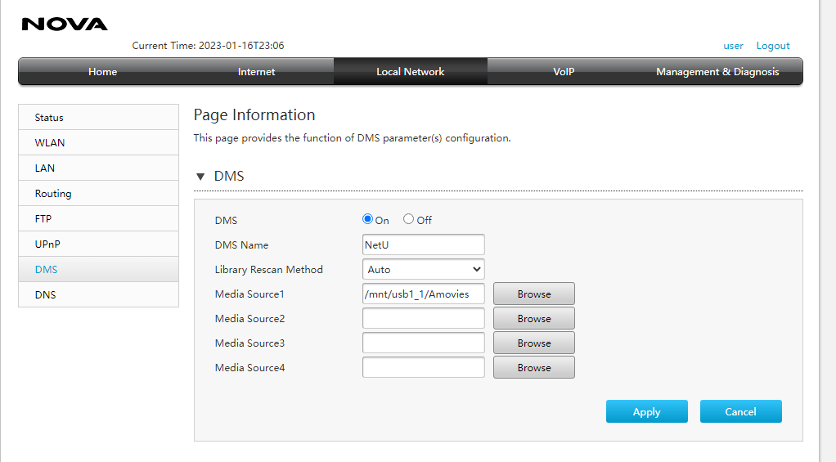Click the Cancel button
836x462 pixels.
coord(740,411)
